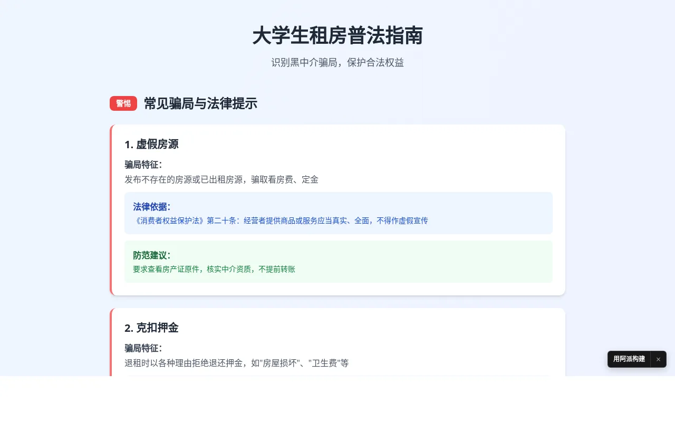The height and width of the screenshot is (422, 675).
Task: Click the 骗局特征 label in the 虚假房源 card
Action: pos(143,165)
